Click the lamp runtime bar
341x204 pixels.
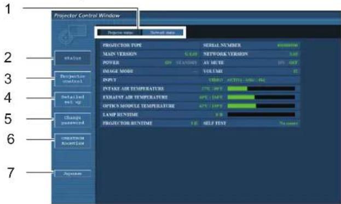[x=261, y=114]
